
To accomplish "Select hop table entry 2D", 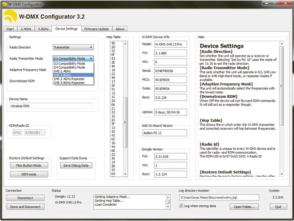I will (x=113, y=47).
